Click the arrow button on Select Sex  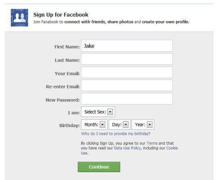click(x=110, y=112)
